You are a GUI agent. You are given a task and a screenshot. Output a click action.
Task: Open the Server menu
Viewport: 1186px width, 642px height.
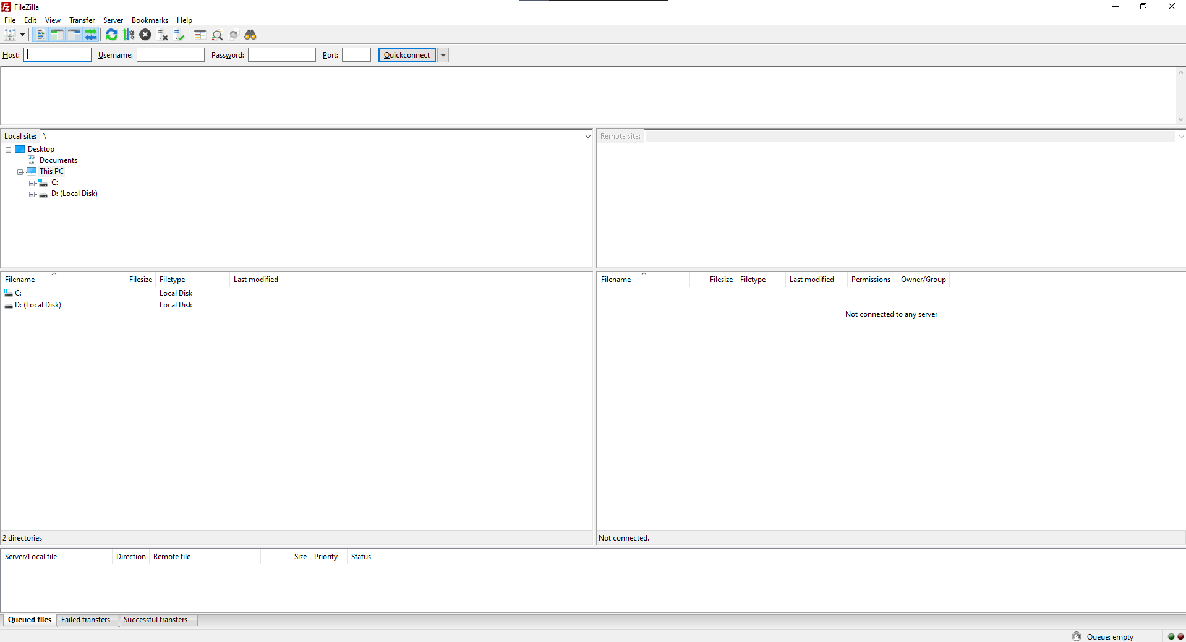pyautogui.click(x=113, y=20)
